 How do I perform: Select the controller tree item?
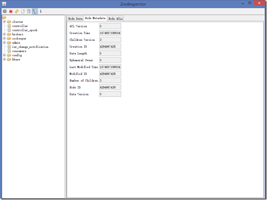[x=20, y=26]
